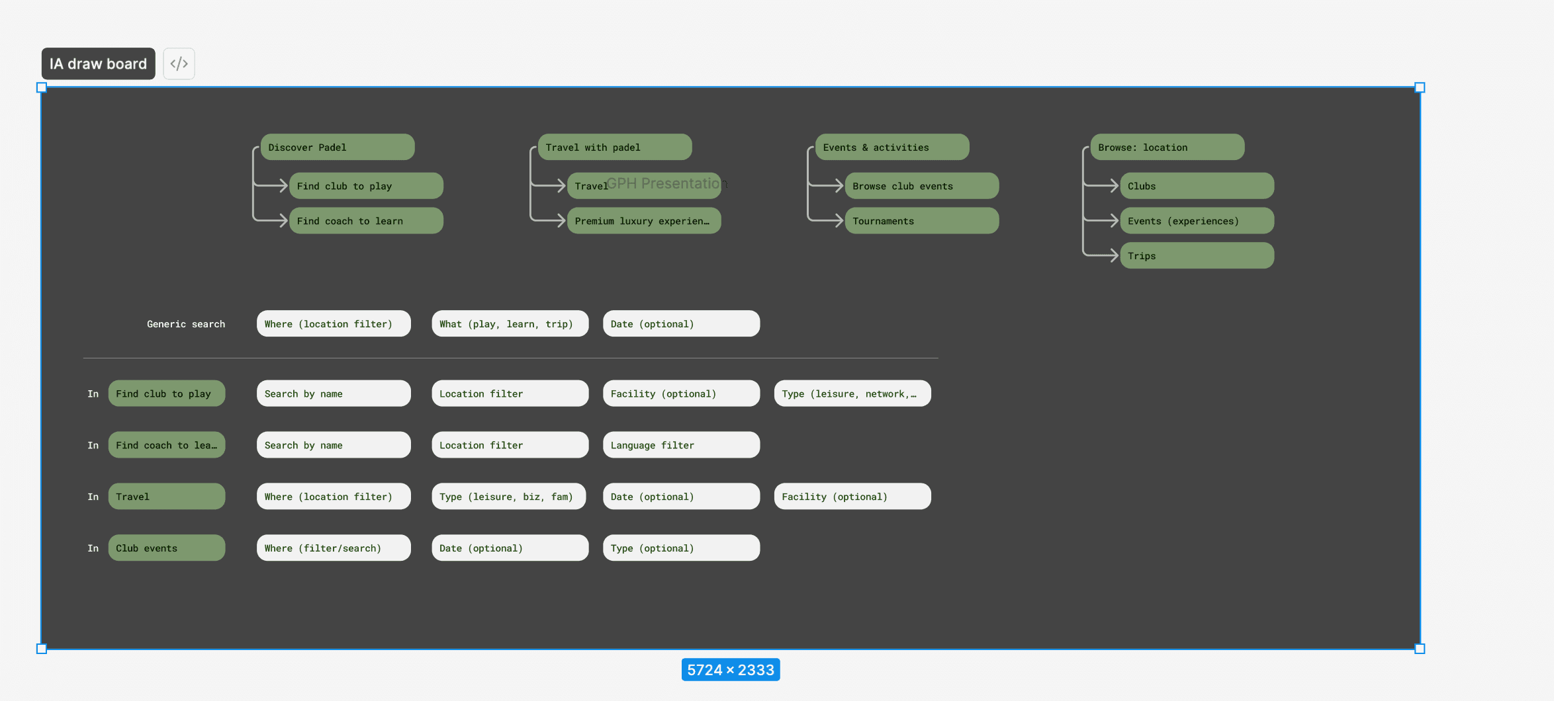Image resolution: width=1554 pixels, height=701 pixels.
Task: Click Date (optional) in Travel row
Action: 682,497
